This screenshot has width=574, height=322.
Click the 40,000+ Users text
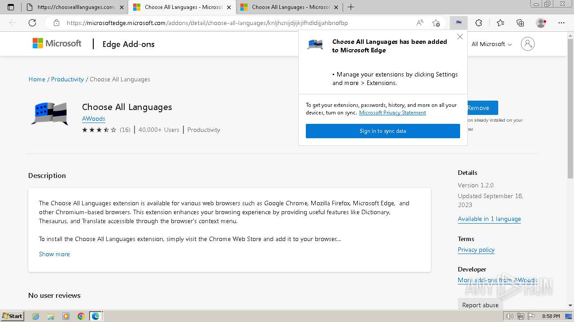coord(159,130)
